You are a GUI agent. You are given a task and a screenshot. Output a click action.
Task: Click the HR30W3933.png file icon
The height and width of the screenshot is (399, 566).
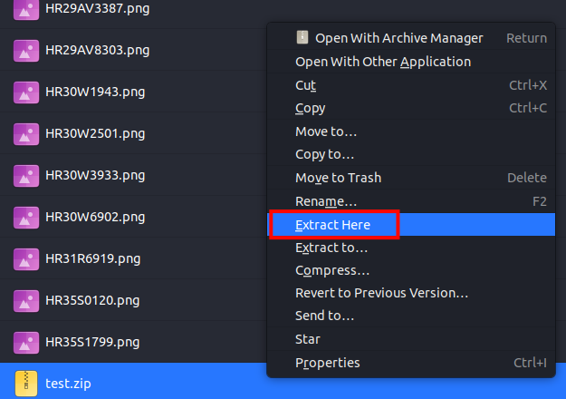[x=26, y=176]
